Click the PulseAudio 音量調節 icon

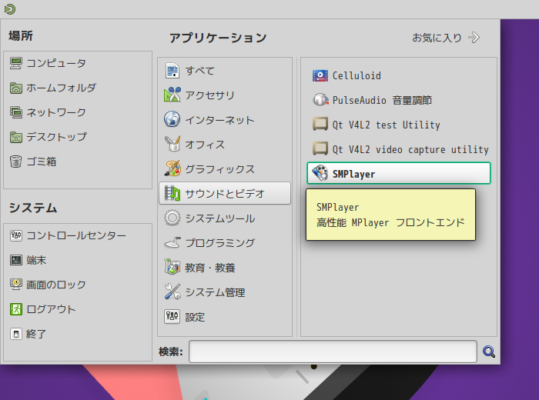coord(320,100)
